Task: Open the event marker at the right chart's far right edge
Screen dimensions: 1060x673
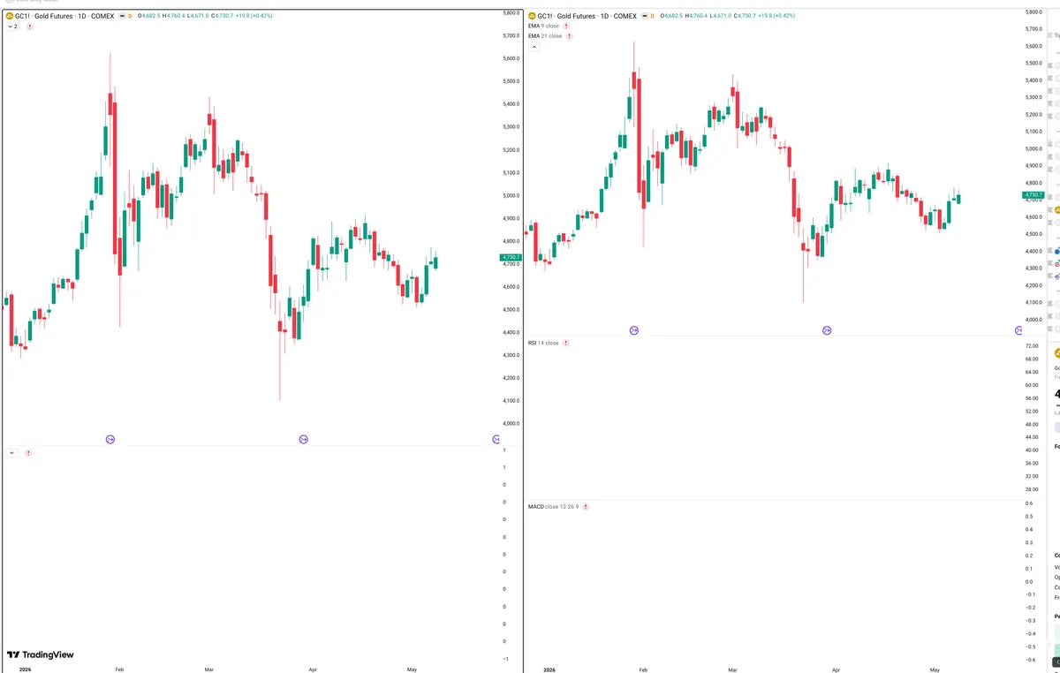Action: point(1019,330)
